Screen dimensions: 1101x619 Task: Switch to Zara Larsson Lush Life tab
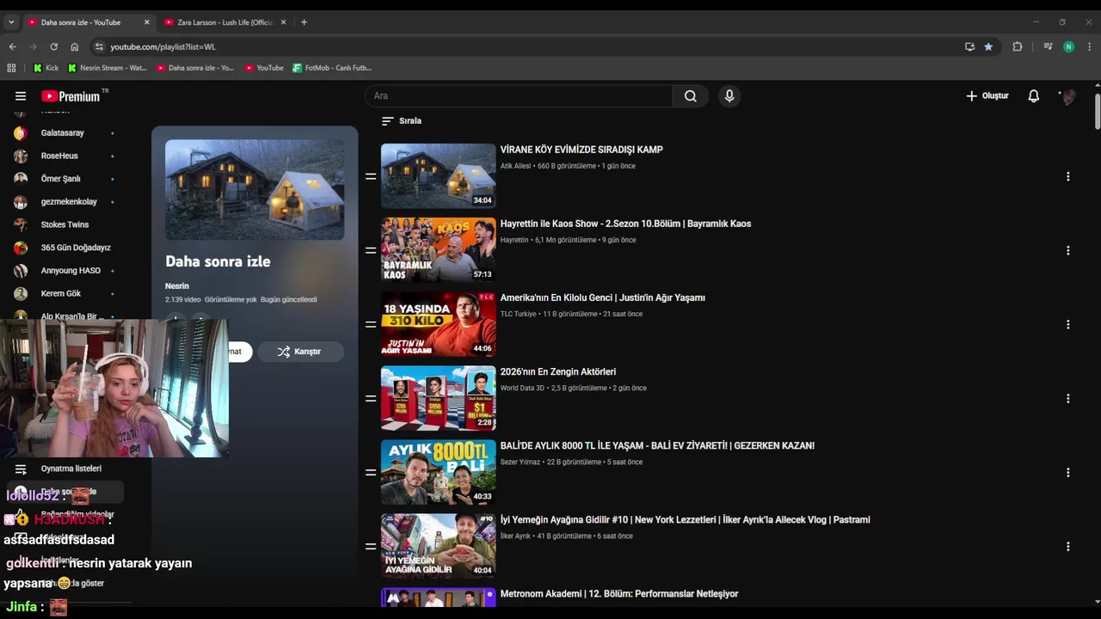pyautogui.click(x=224, y=22)
